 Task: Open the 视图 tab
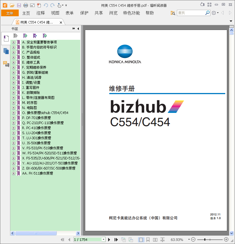(x=55, y=13)
